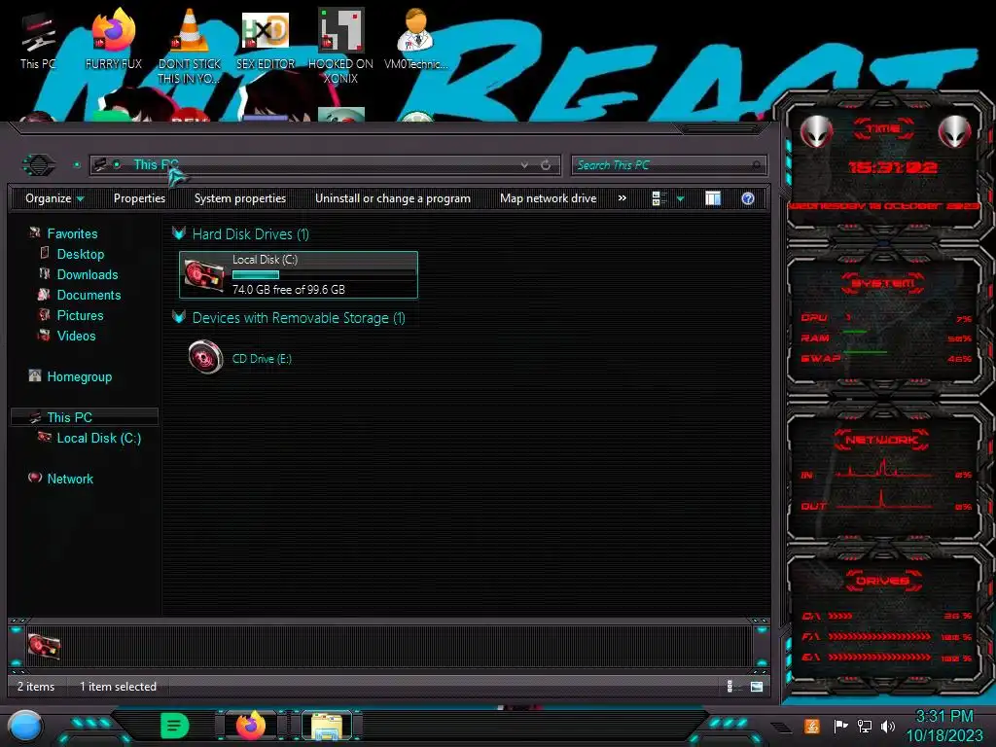Click the left alien head widget icon

tap(816, 131)
